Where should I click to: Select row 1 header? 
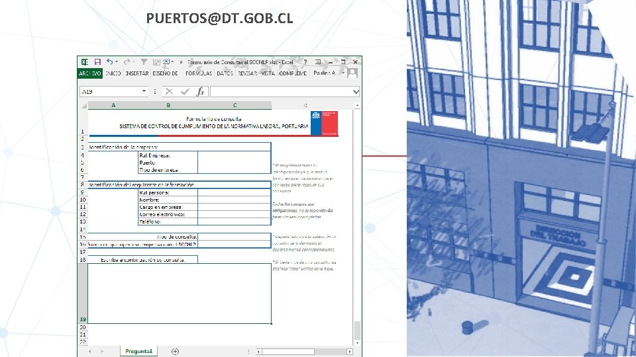82,124
